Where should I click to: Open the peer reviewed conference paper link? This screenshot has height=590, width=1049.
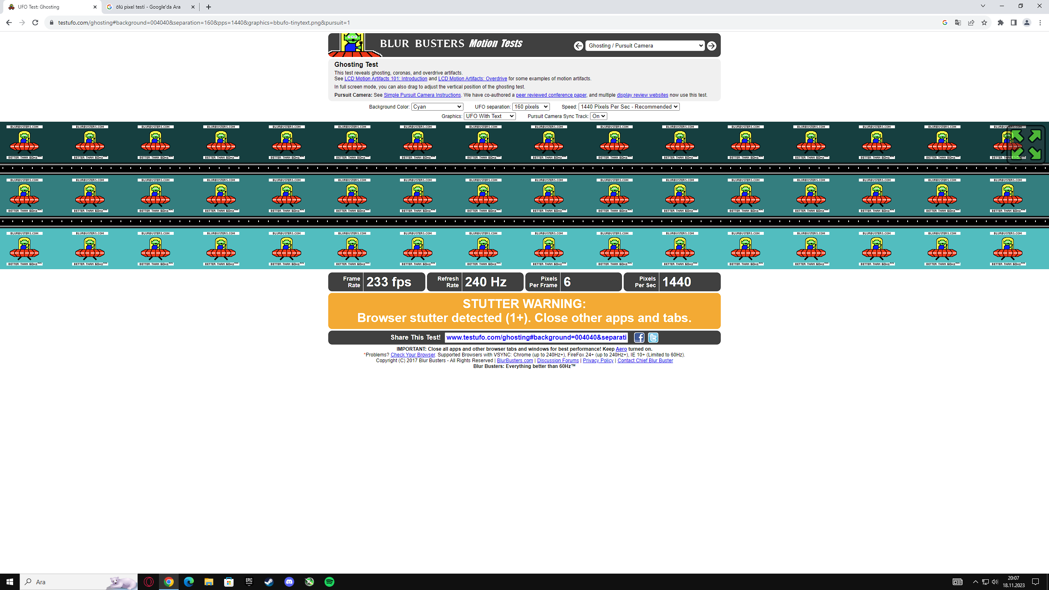[551, 95]
